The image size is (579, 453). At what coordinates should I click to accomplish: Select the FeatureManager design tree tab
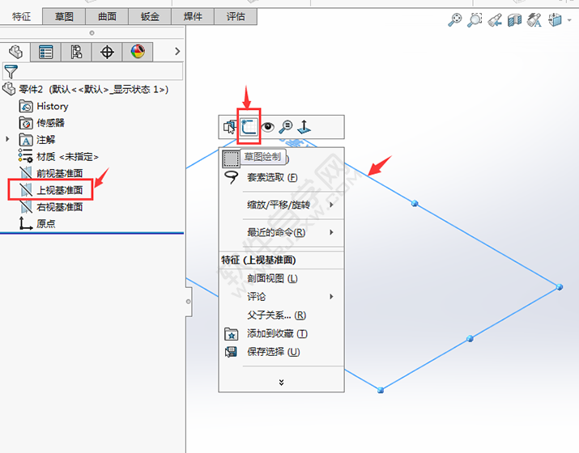coord(15,52)
